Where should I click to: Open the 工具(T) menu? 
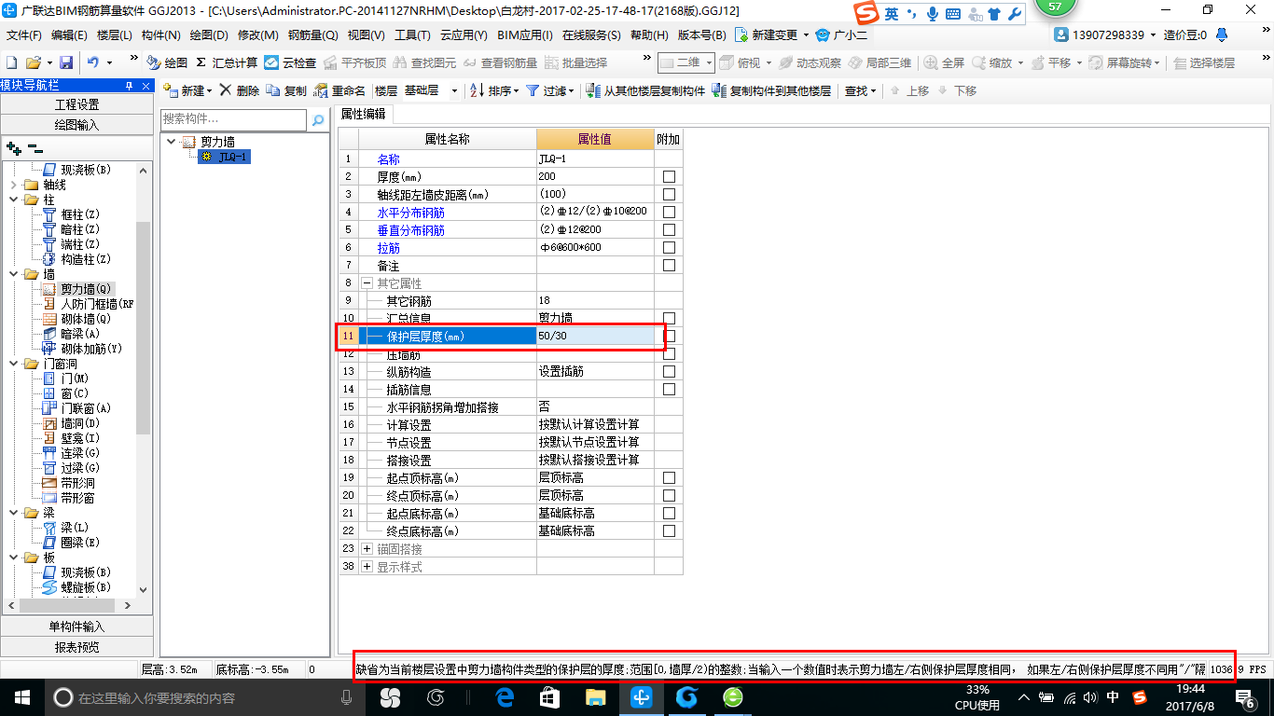point(412,34)
